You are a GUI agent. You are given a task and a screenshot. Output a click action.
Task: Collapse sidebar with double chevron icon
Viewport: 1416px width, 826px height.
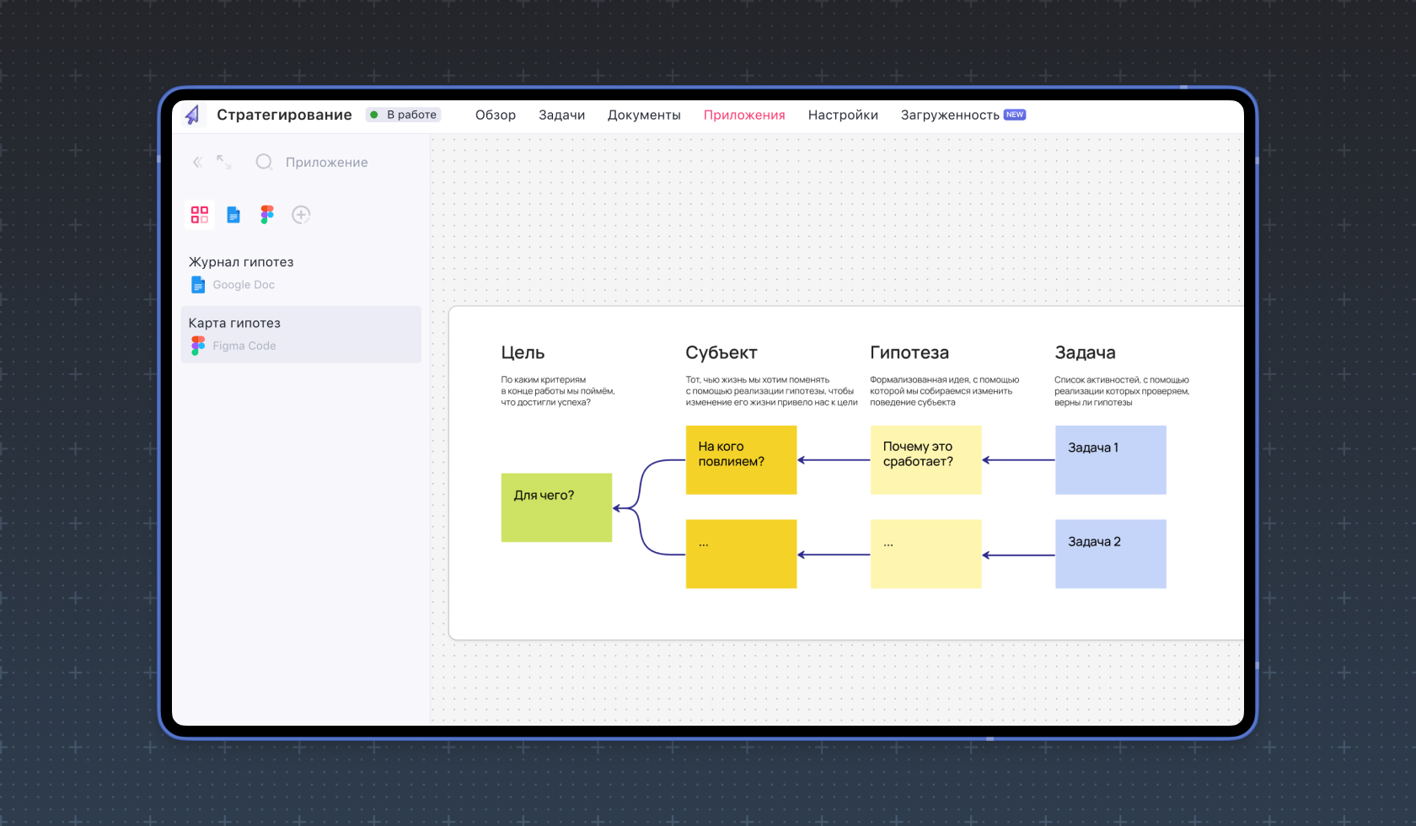tap(197, 162)
